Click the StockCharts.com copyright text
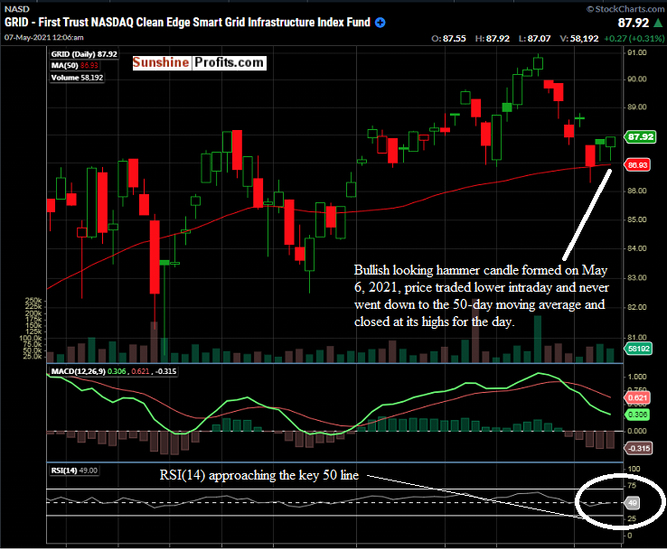 click(x=625, y=8)
